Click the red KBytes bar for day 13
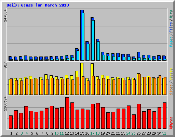 click(x=72, y=115)
